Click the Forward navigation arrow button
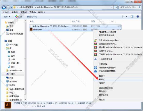143x111 pixels. (8, 7)
